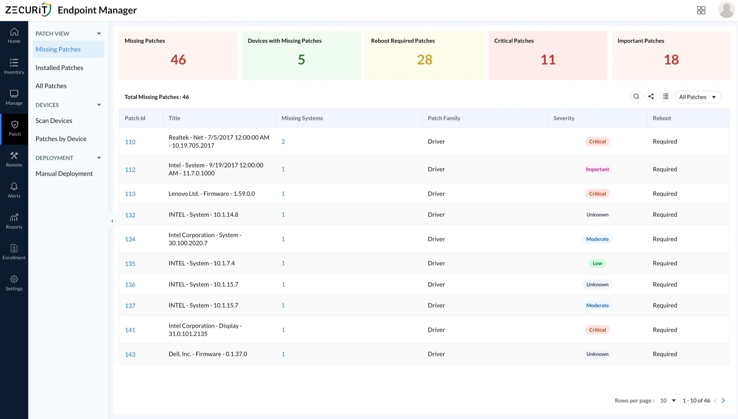Open patch ID 136 link
738x419 pixels.
130,285
